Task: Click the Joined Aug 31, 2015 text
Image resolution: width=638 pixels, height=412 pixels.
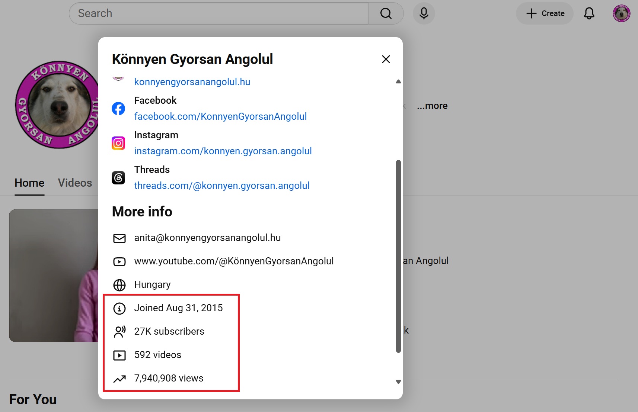Action: pos(178,308)
